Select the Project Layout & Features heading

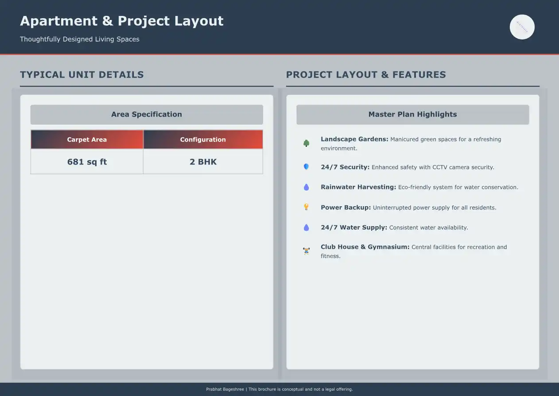pyautogui.click(x=366, y=74)
